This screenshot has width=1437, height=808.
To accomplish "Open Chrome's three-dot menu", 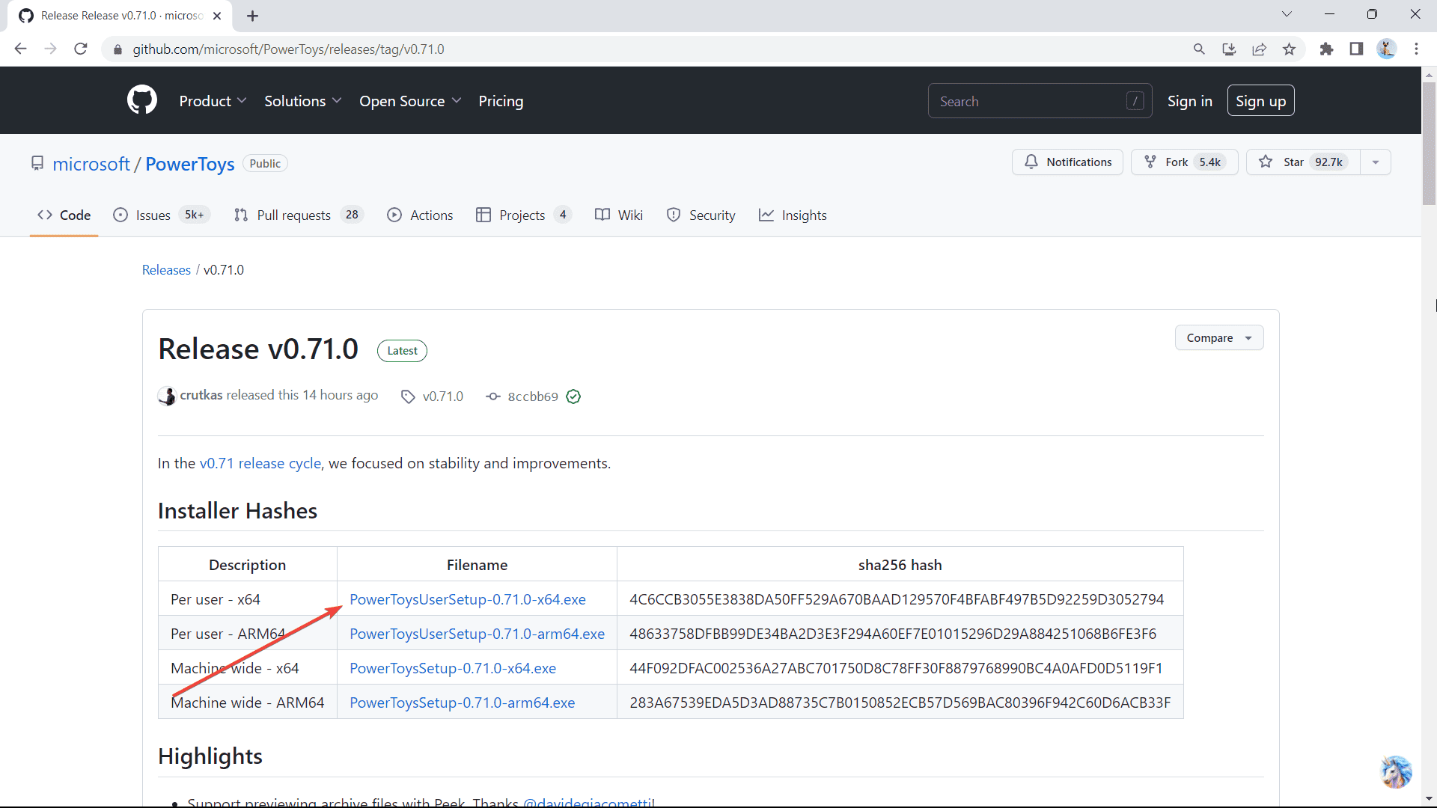I will (1416, 49).
